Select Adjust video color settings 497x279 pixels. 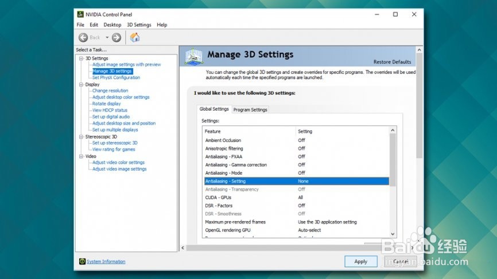point(118,162)
